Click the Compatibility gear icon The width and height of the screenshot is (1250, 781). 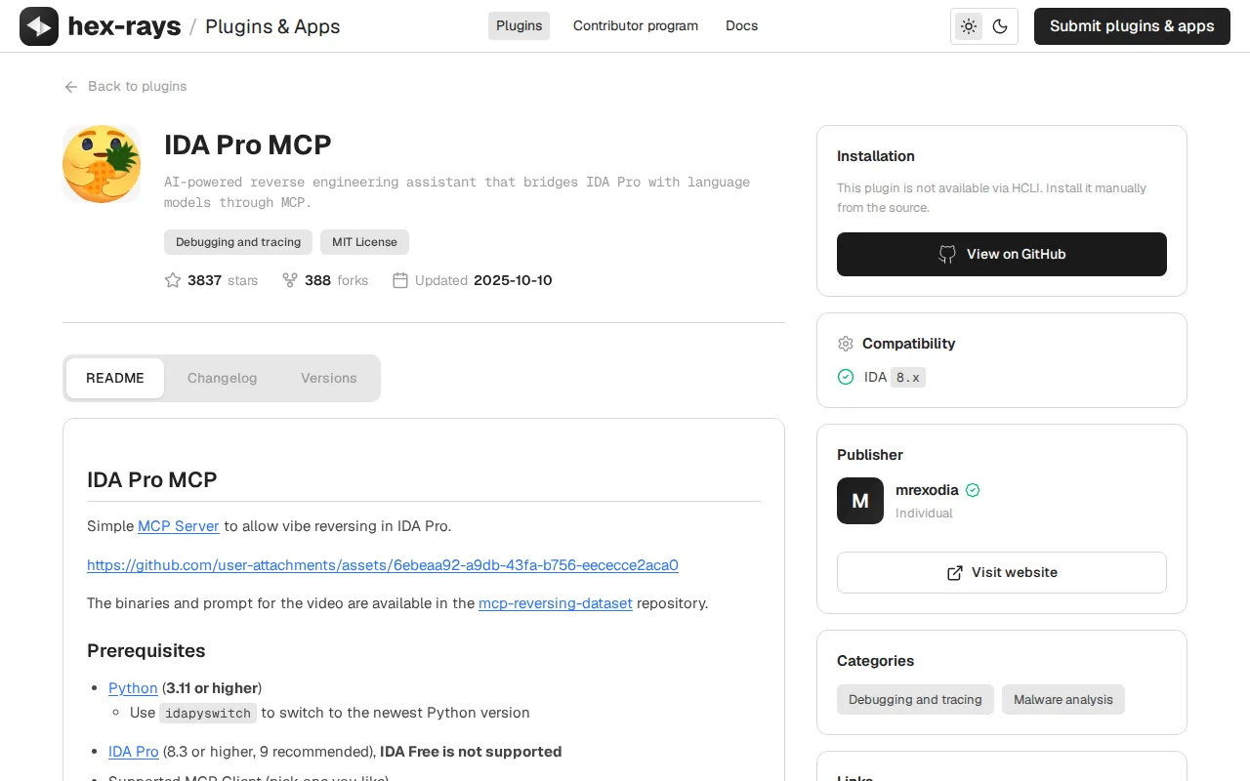[846, 344]
